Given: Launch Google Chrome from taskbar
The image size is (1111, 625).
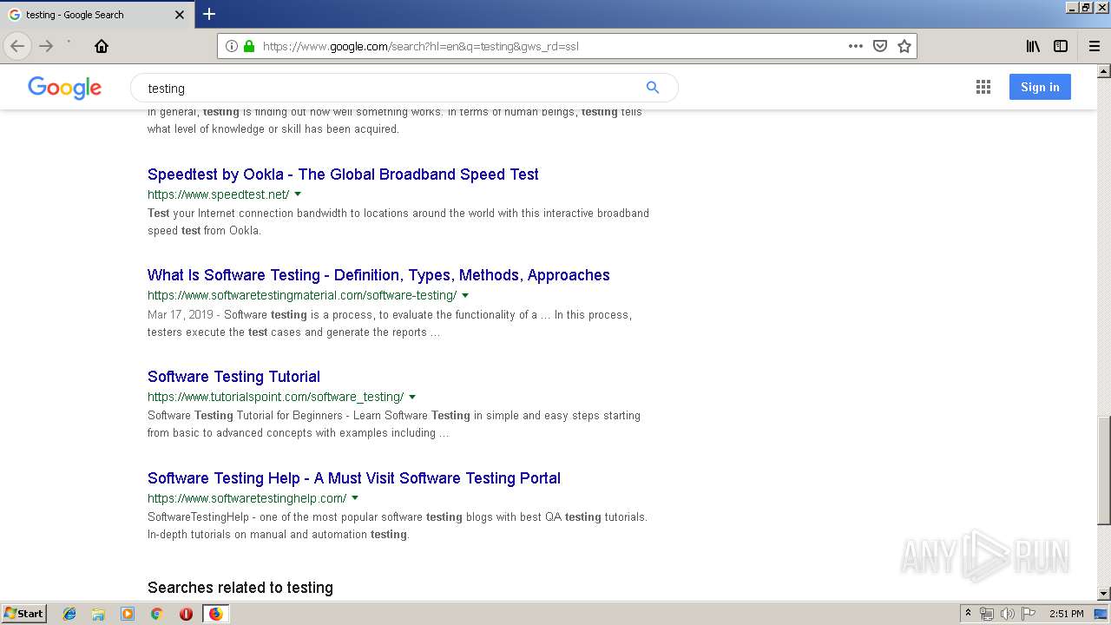Looking at the screenshot, I should [156, 614].
